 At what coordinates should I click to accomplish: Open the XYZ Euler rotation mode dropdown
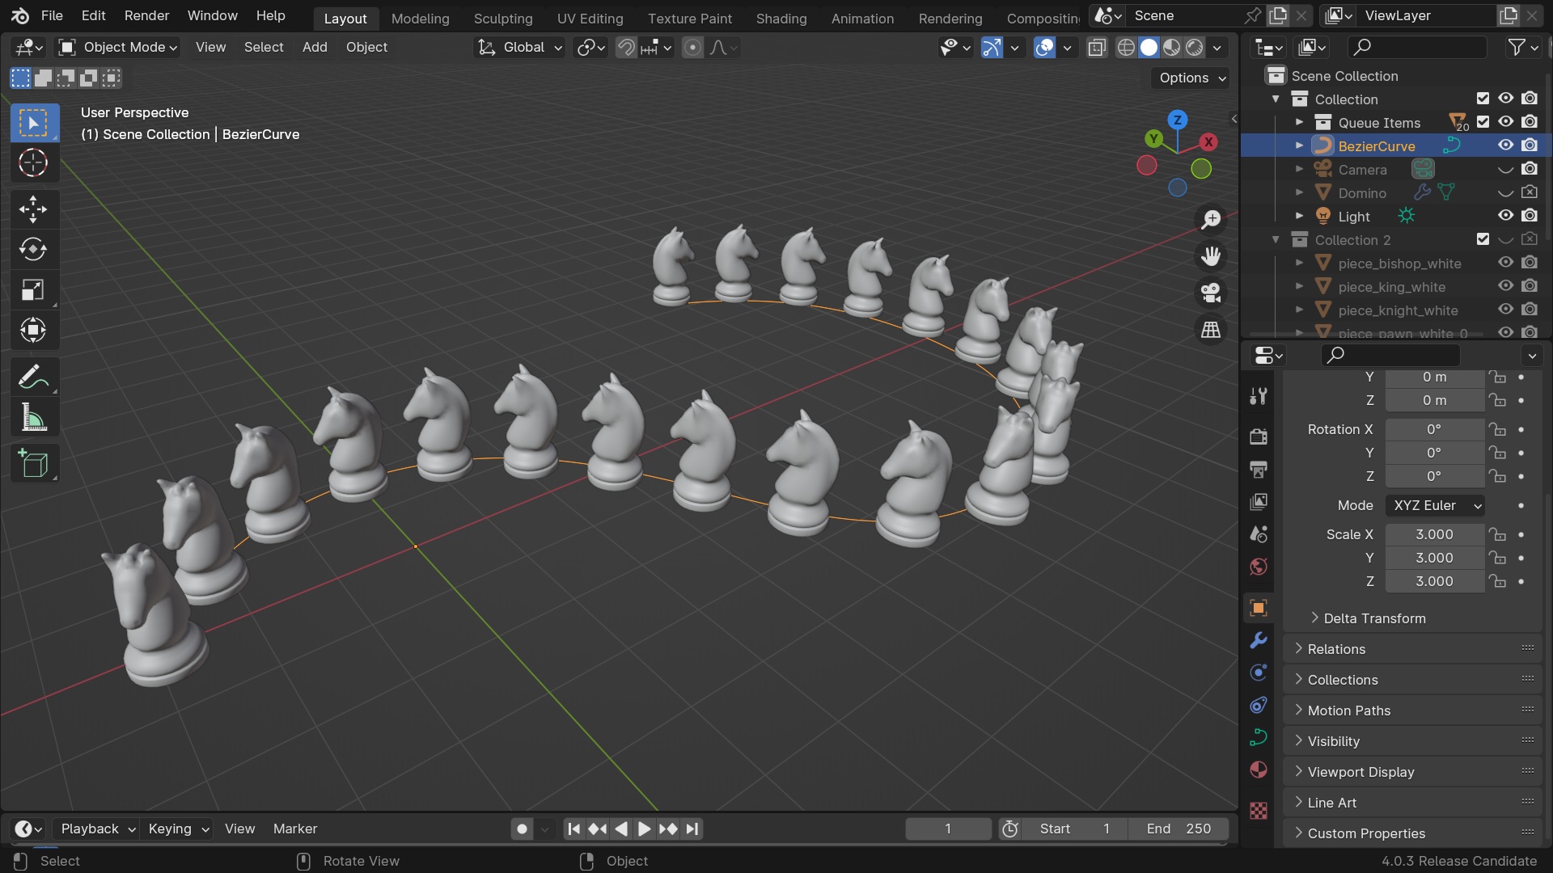pos(1436,505)
